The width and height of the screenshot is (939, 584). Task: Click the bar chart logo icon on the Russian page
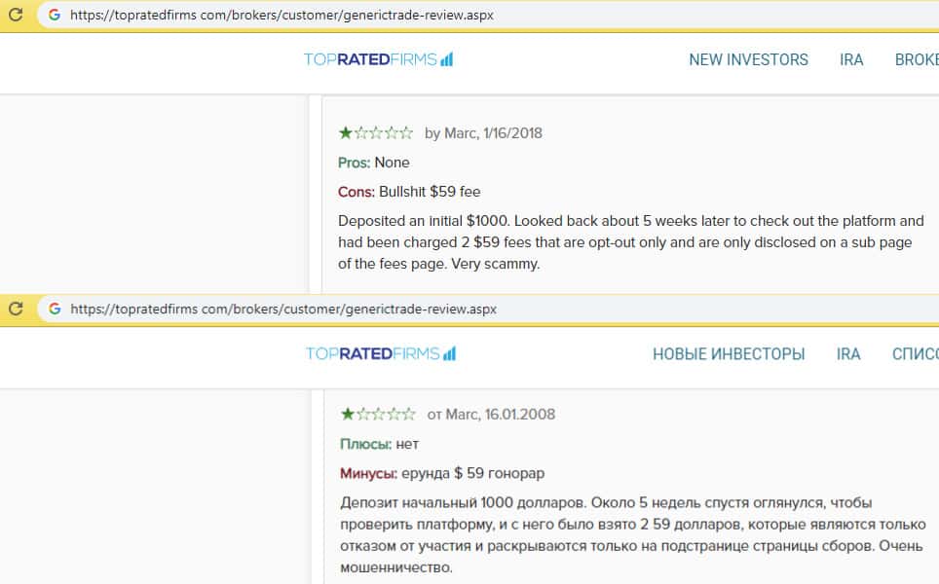(449, 354)
